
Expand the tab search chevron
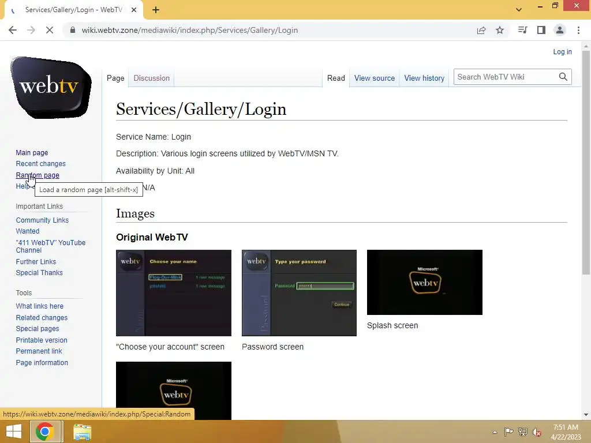(519, 10)
